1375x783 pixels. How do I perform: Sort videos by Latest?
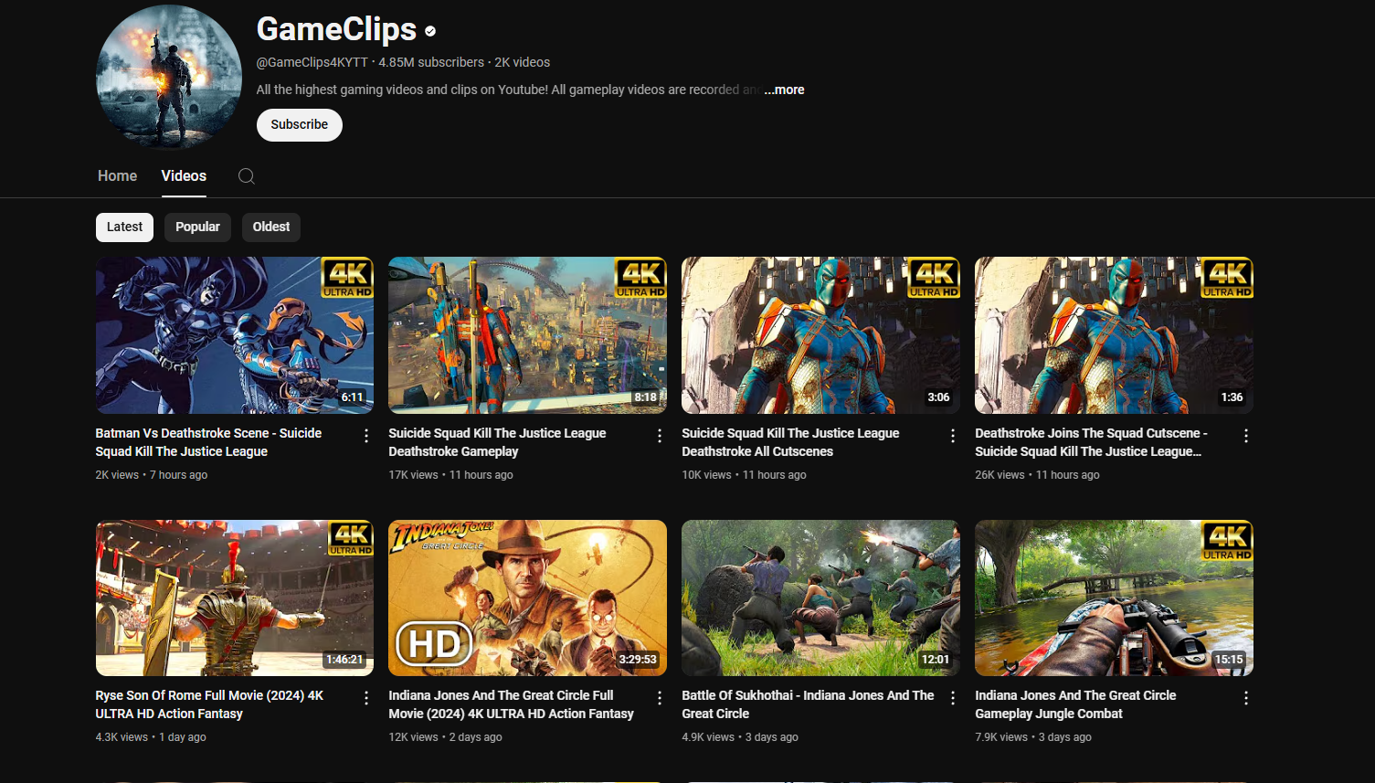coord(124,227)
